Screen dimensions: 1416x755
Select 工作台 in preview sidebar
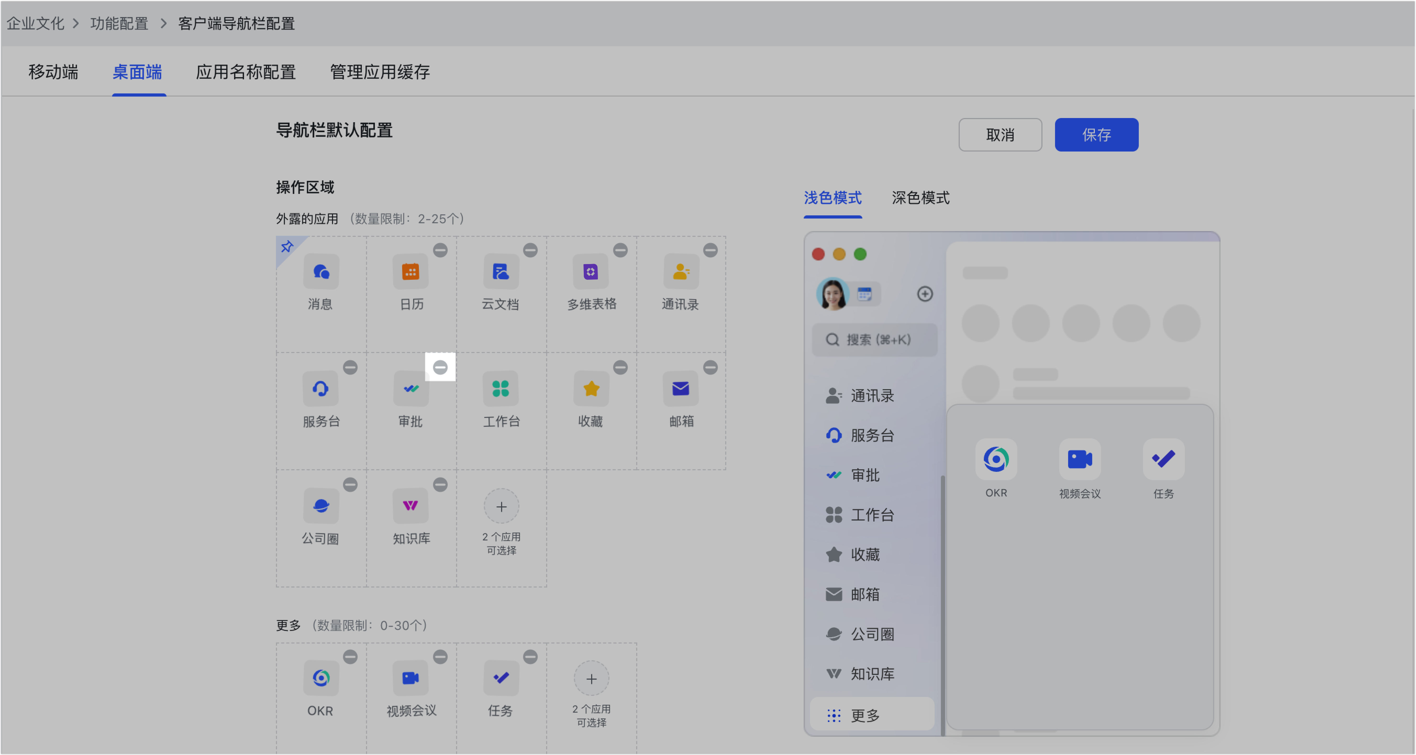click(x=873, y=515)
